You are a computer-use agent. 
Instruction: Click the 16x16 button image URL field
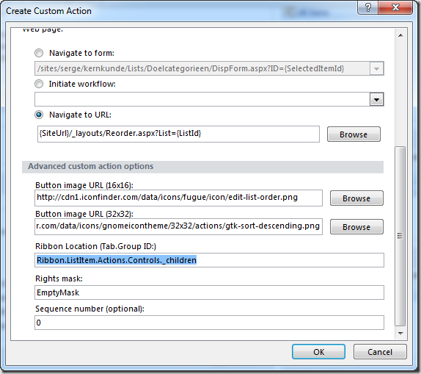click(x=178, y=198)
